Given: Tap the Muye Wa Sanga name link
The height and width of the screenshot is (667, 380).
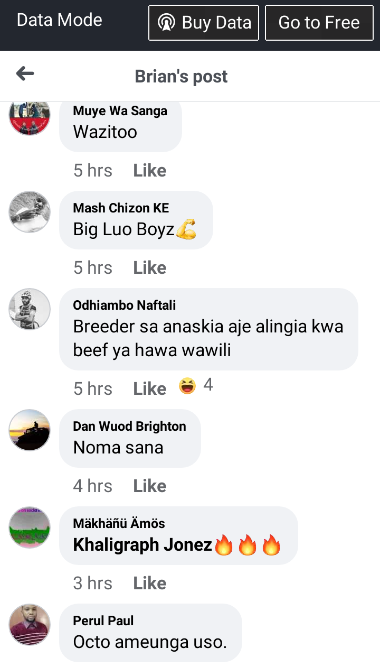Looking at the screenshot, I should pyautogui.click(x=120, y=111).
